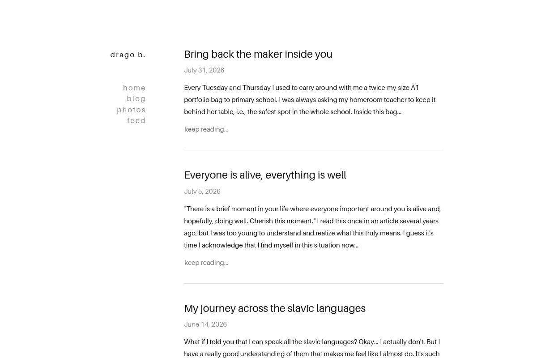This screenshot has height=358, width=537.
Task: Click the excerpt starting 'There is a brief moment'
Action: click(312, 227)
